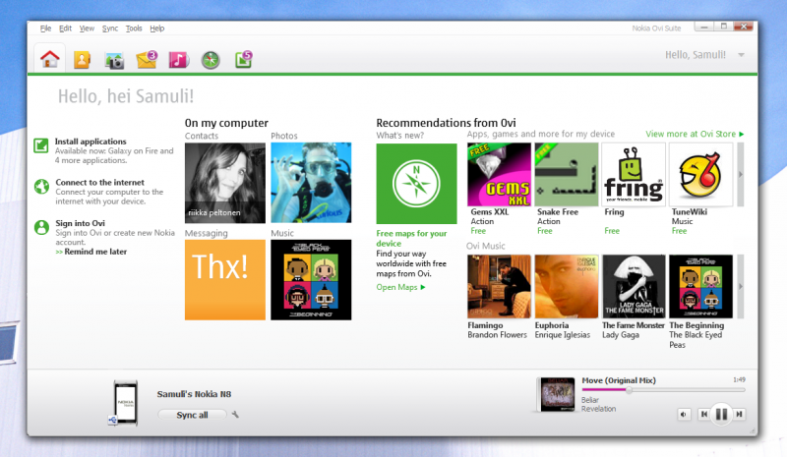
Task: Open the green compass maps tile
Action: click(416, 184)
